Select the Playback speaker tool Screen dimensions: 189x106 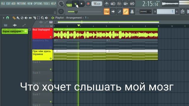[46, 18]
